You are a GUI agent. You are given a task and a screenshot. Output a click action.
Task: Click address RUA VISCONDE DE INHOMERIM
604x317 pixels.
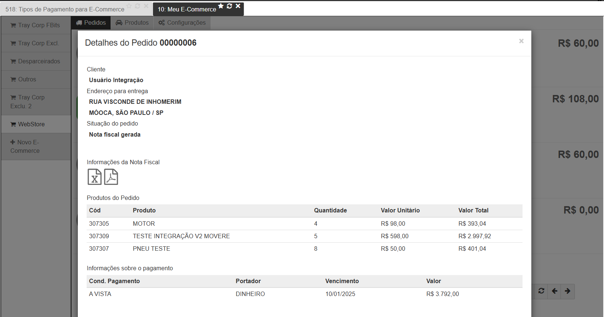[x=135, y=102]
